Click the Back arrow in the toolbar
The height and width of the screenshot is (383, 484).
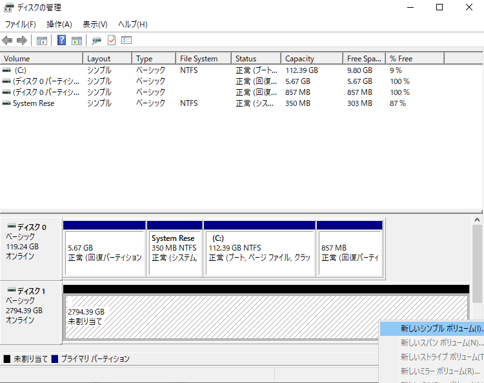[8, 41]
